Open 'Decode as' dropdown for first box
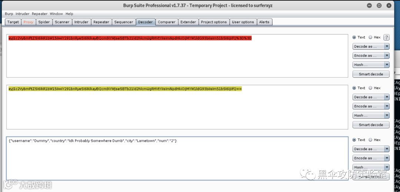The image size is (400, 192). tap(371, 46)
